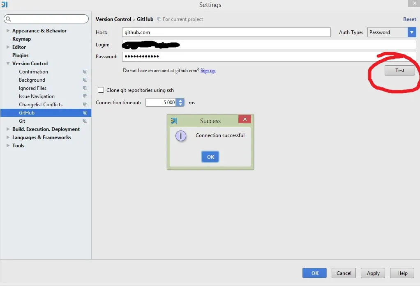Click into the settings search field

[46, 19]
